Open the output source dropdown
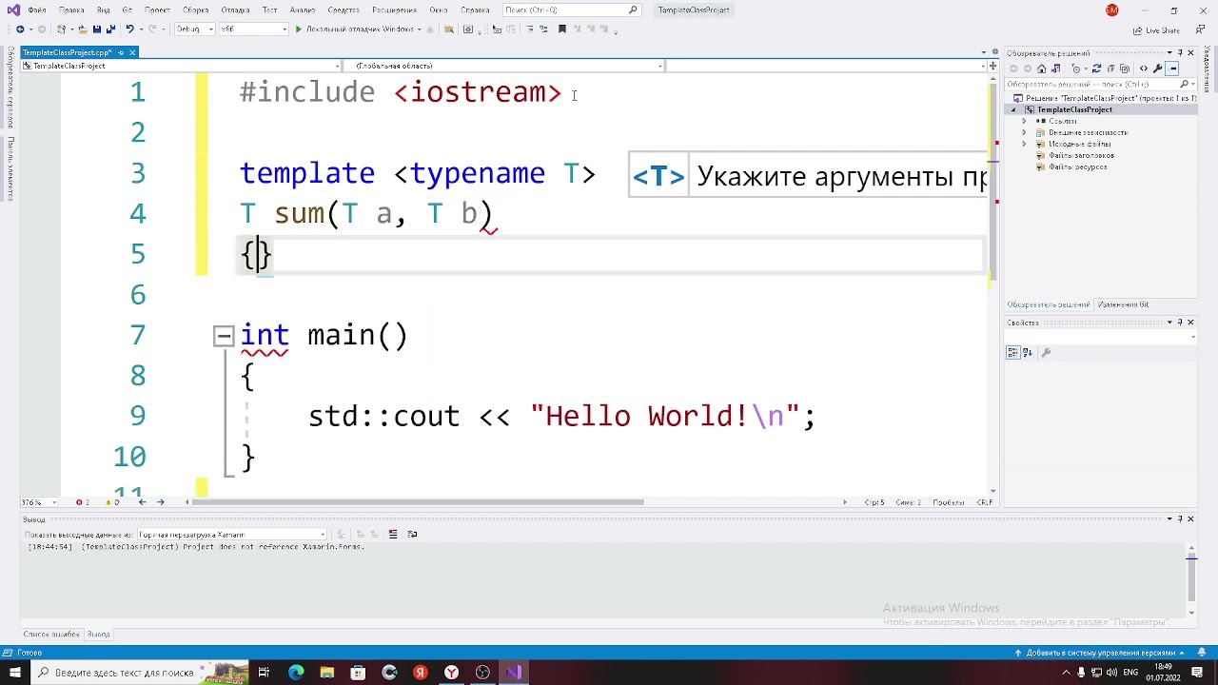Viewport: 1218px width, 685px height. (x=232, y=535)
